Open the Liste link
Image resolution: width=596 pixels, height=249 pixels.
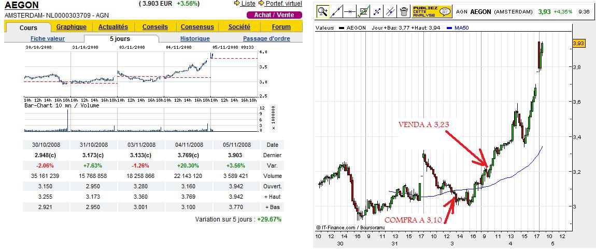pos(248,4)
